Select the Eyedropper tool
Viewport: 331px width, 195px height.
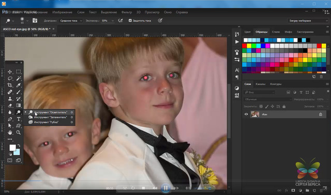pyautogui.click(x=19, y=85)
